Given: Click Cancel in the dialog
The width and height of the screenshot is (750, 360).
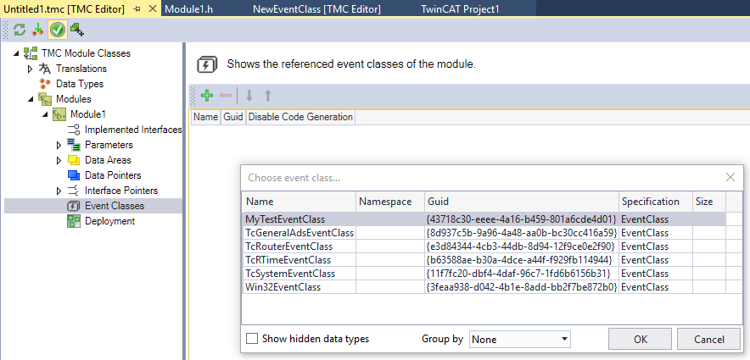Looking at the screenshot, I should [709, 339].
